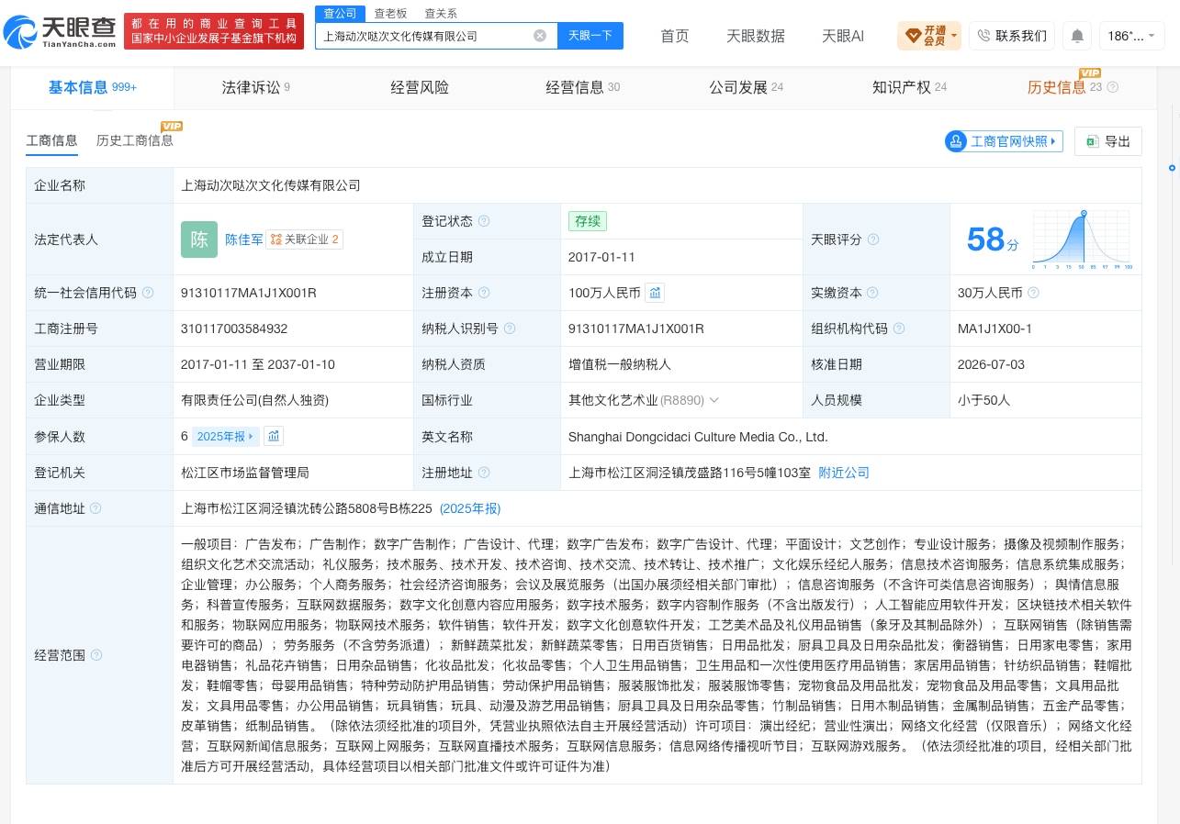Click credit code 91310117MA1J1X001R under 统一社会信用代码
Screen dimensions: 1180x824
coord(249,293)
